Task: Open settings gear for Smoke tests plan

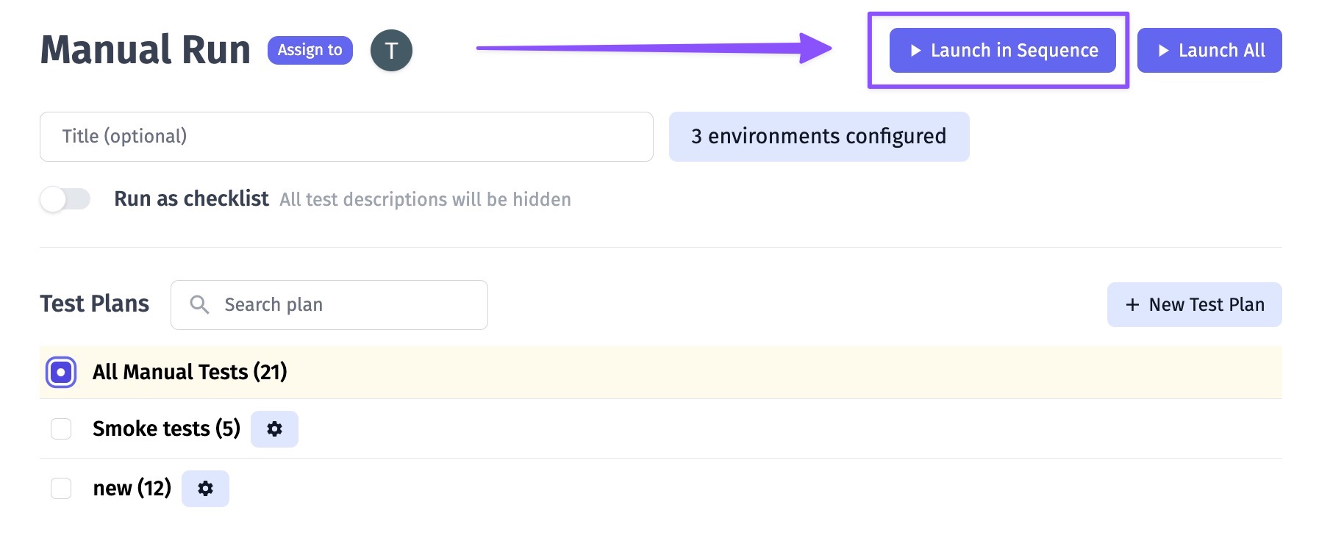Action: point(274,429)
